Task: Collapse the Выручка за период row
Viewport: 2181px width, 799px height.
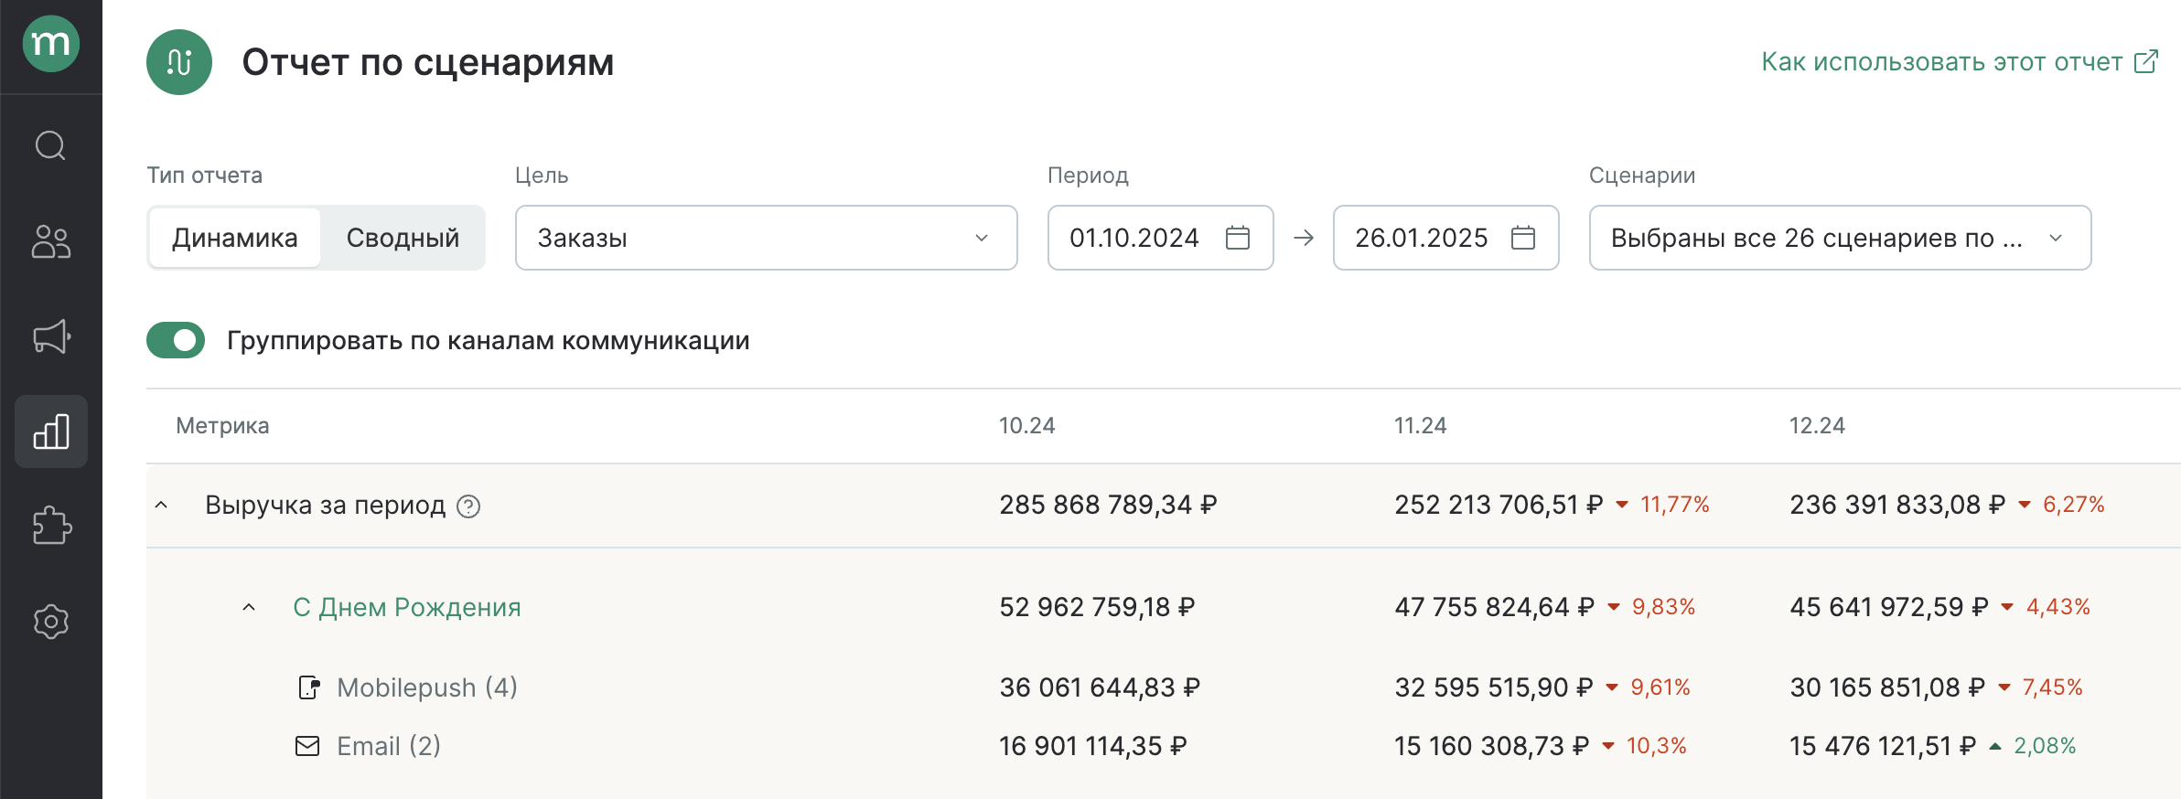Action: point(161,505)
